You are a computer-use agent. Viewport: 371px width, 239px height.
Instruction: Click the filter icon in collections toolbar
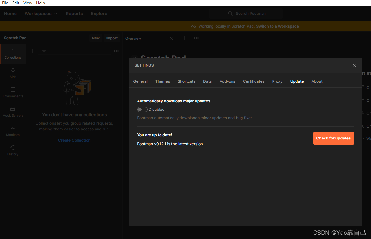44,51
